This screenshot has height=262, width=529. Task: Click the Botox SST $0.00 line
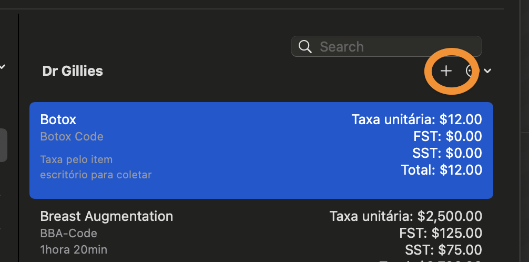[447, 153]
